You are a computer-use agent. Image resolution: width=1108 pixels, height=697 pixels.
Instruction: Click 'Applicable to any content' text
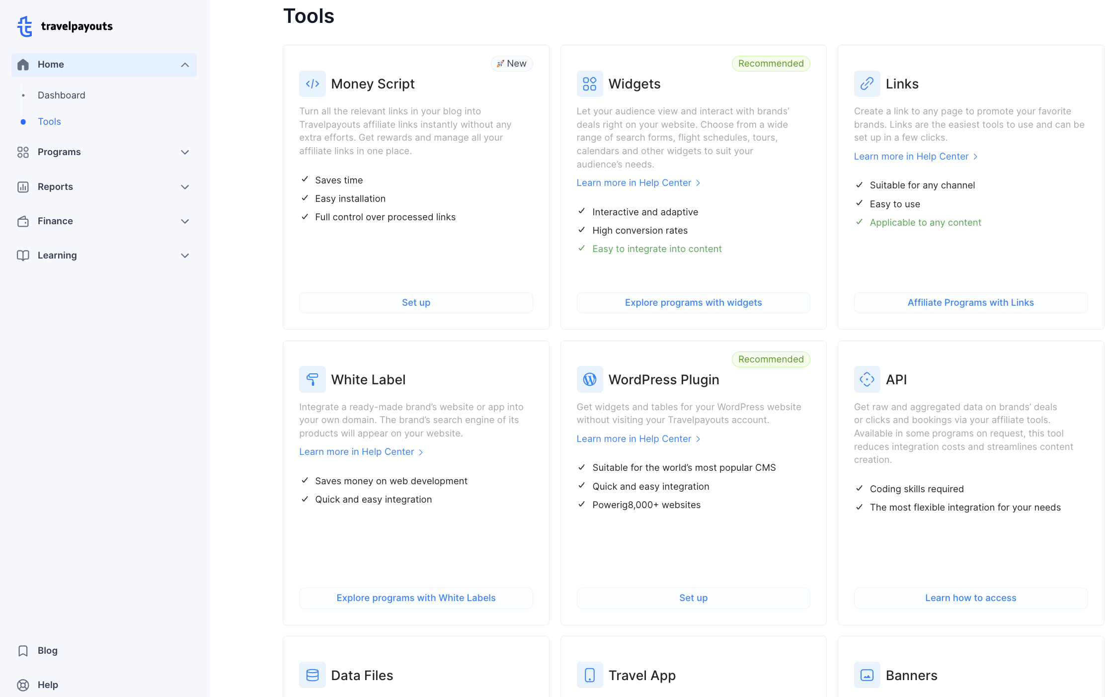[x=925, y=223]
